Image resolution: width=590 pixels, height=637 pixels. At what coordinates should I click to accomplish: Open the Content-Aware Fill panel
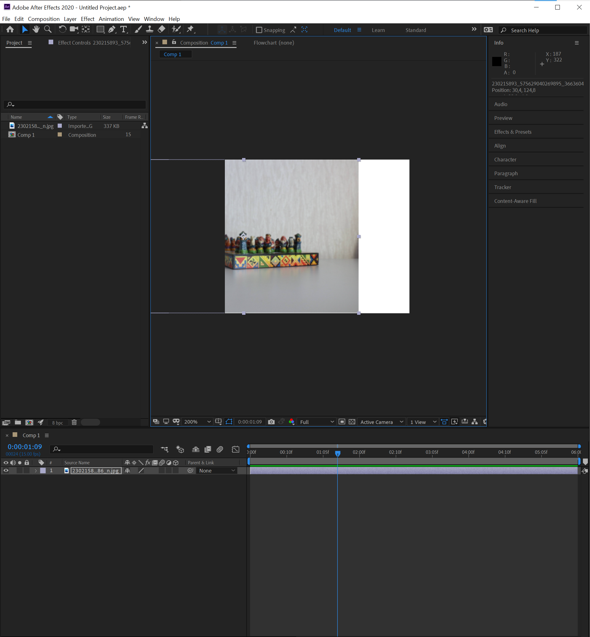click(x=515, y=201)
